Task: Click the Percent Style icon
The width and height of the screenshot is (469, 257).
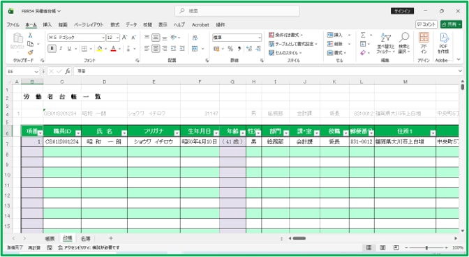Action: pyautogui.click(x=230, y=48)
